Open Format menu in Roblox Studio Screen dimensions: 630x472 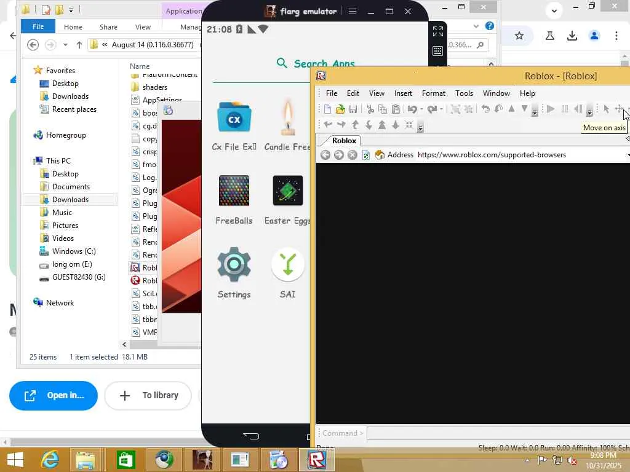[434, 93]
